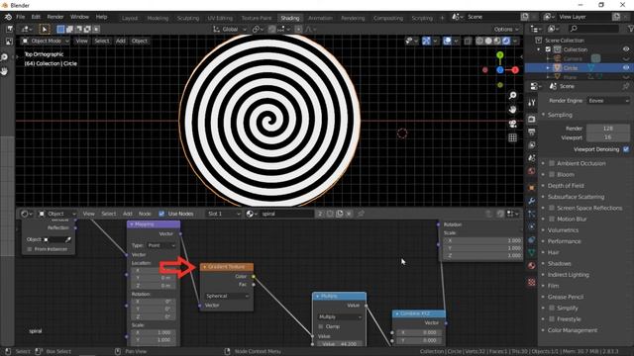Click the green Y axis navigation gizmo
Screen dimensions: 634x356
(500, 55)
